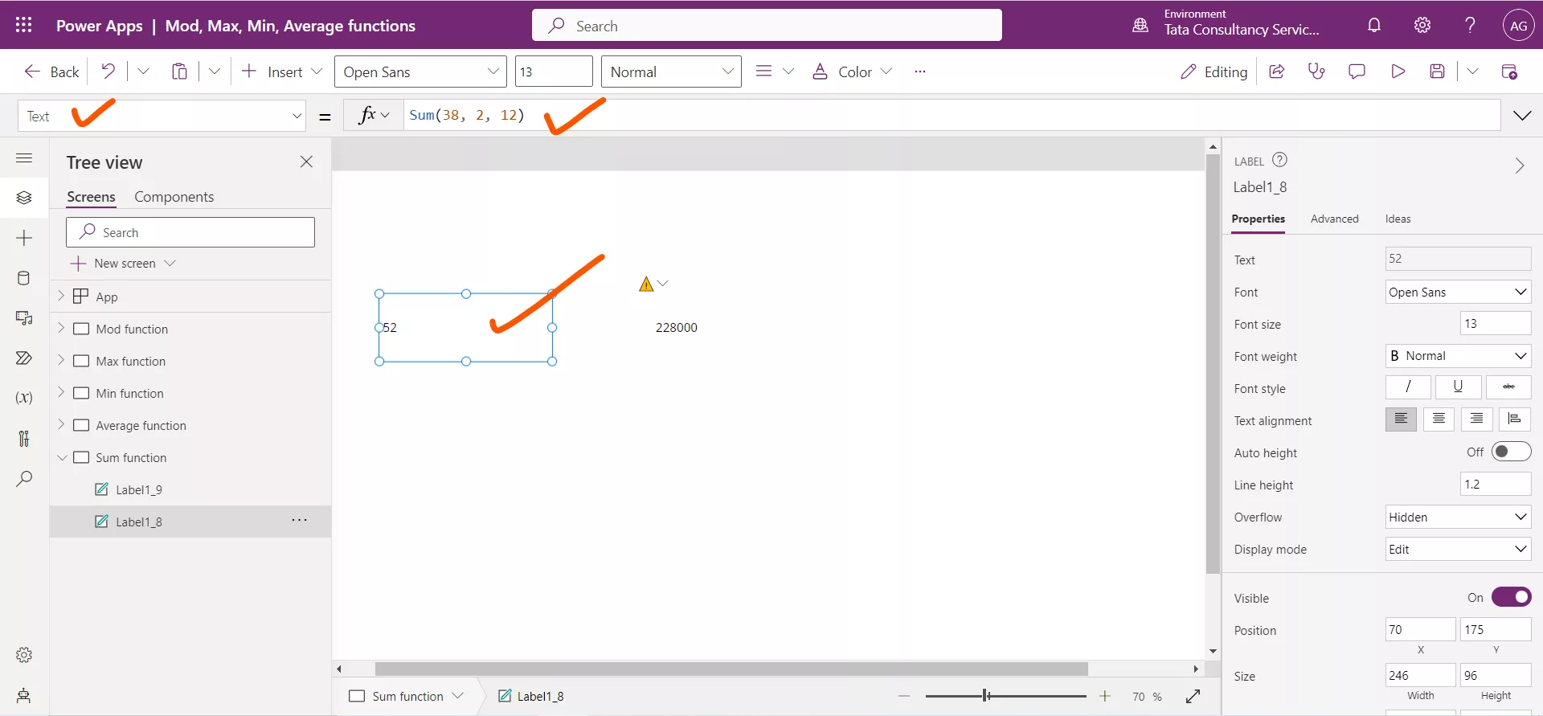Click the Paste clipboard icon
This screenshot has width=1543, height=716.
(179, 72)
